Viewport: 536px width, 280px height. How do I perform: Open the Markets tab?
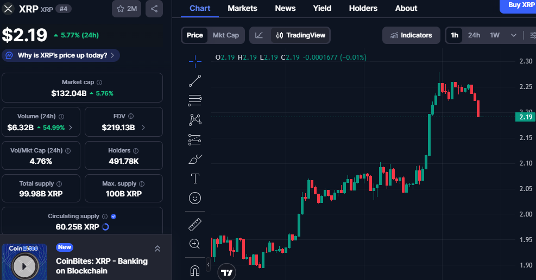coord(242,8)
